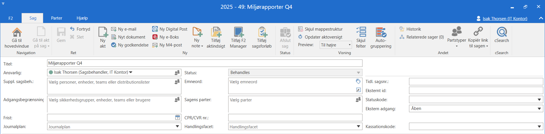
Task: Open Relaterede sager (0)
Action: click(x=422, y=37)
